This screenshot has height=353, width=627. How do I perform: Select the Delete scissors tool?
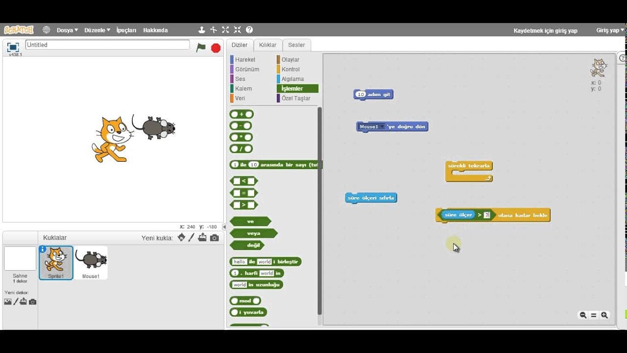tap(213, 30)
